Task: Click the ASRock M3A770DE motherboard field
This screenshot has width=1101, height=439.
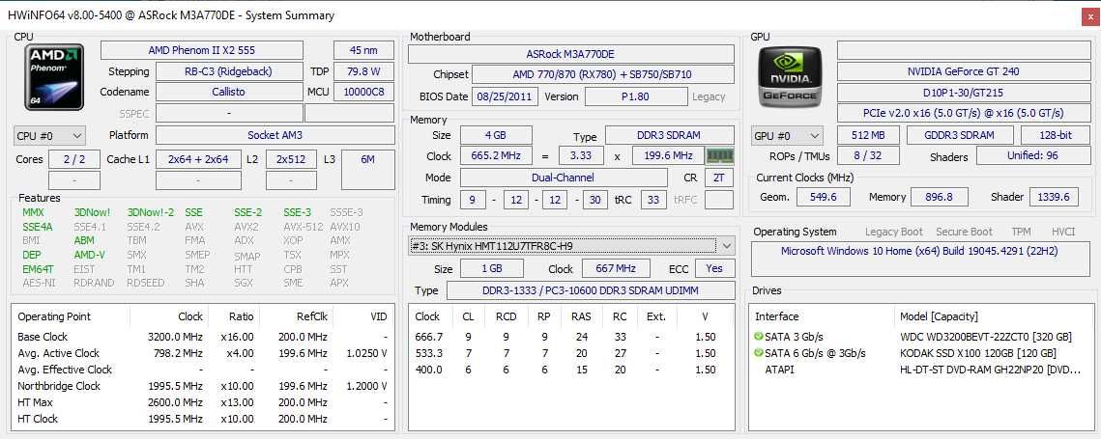Action: pyautogui.click(x=571, y=54)
